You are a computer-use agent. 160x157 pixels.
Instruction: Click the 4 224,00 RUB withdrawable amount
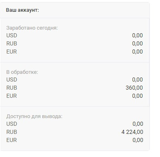point(132,132)
